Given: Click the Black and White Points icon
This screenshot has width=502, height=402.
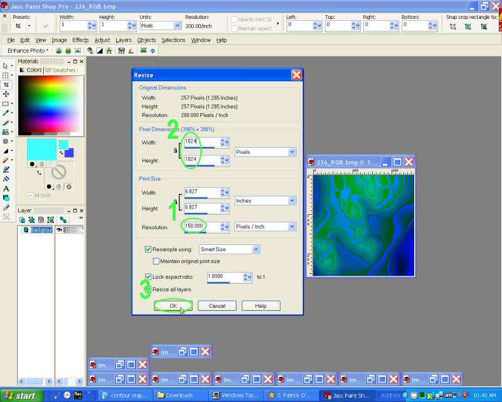Looking at the screenshot, I should click(x=100, y=51).
